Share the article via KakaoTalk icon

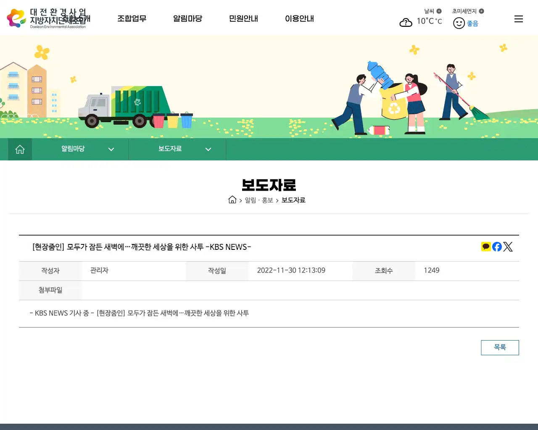[x=486, y=246]
